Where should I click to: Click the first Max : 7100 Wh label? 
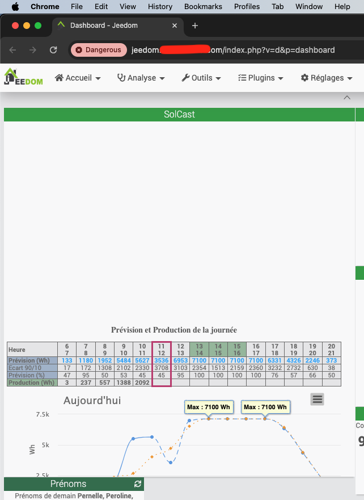(x=209, y=407)
